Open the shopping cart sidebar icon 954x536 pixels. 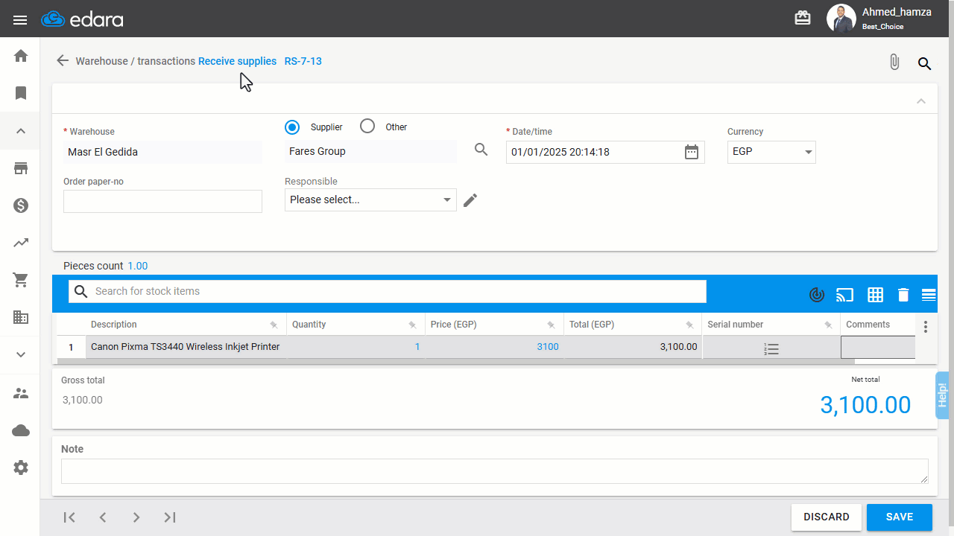click(x=21, y=280)
